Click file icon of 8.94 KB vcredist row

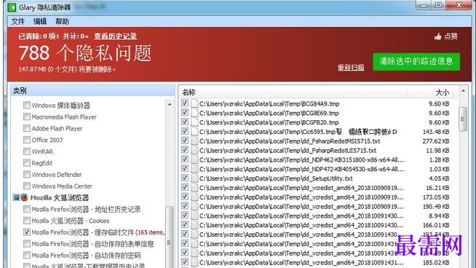(x=194, y=216)
